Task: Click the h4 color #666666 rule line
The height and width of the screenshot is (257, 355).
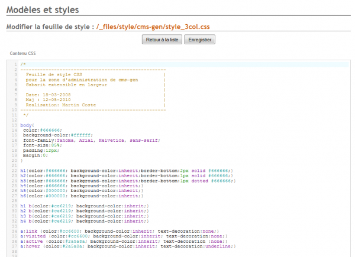Action: click(82, 186)
